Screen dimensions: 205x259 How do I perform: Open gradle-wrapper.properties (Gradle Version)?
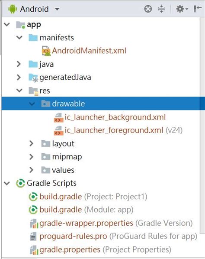116,223
